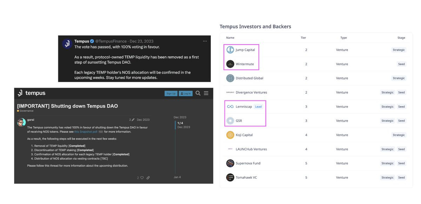Open the LAUNCHub Ventures investor name
Viewport: 421px width, 204px height.
tap(251, 149)
